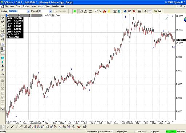Viewport: 186px width, 133px height.
Task: Click the text 'A' tool in top toolbar
Action: point(145,11)
